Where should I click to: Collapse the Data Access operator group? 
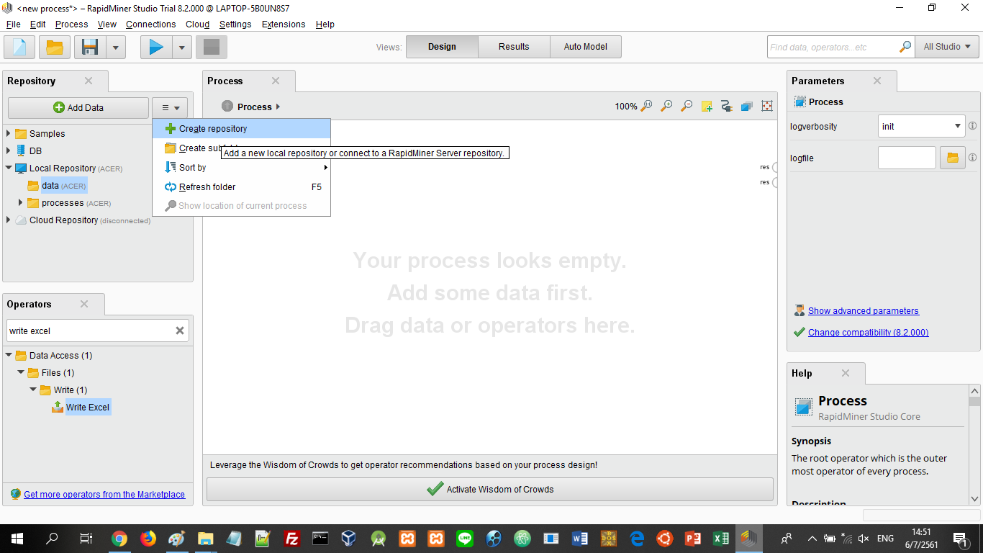pyautogui.click(x=9, y=355)
